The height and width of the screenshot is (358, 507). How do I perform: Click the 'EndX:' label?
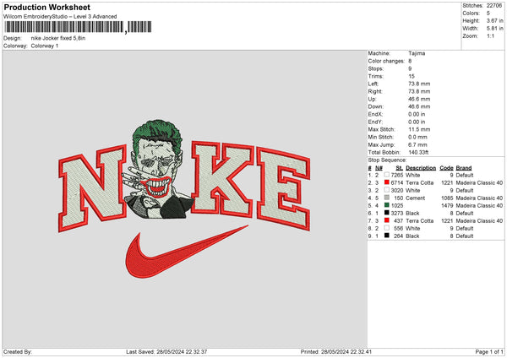click(x=375, y=114)
